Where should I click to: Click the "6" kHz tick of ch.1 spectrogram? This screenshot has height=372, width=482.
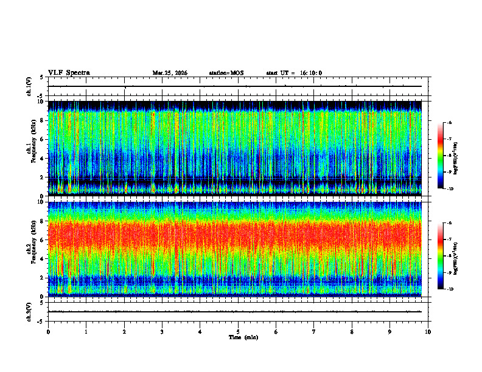[x=43, y=139]
